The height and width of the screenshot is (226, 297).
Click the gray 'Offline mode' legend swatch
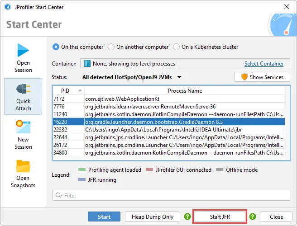[x=220, y=169]
